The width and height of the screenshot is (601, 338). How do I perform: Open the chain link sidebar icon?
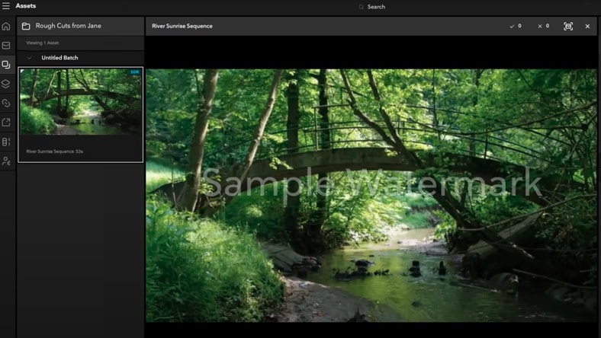pyautogui.click(x=6, y=104)
